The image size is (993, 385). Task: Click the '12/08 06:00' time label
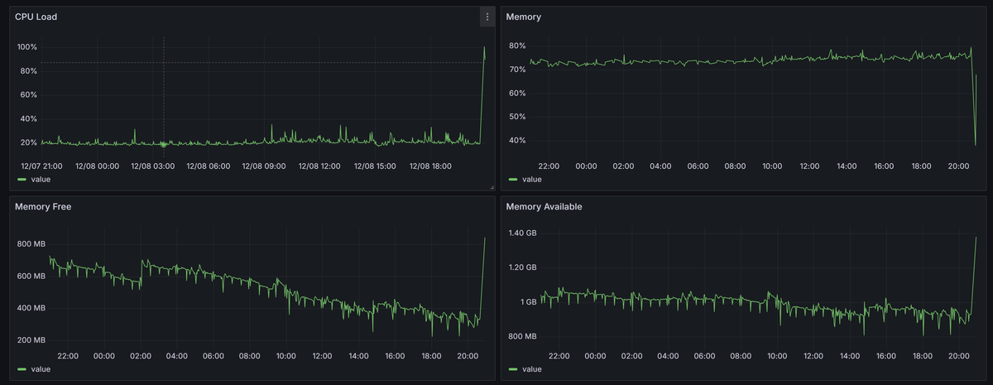pos(209,166)
